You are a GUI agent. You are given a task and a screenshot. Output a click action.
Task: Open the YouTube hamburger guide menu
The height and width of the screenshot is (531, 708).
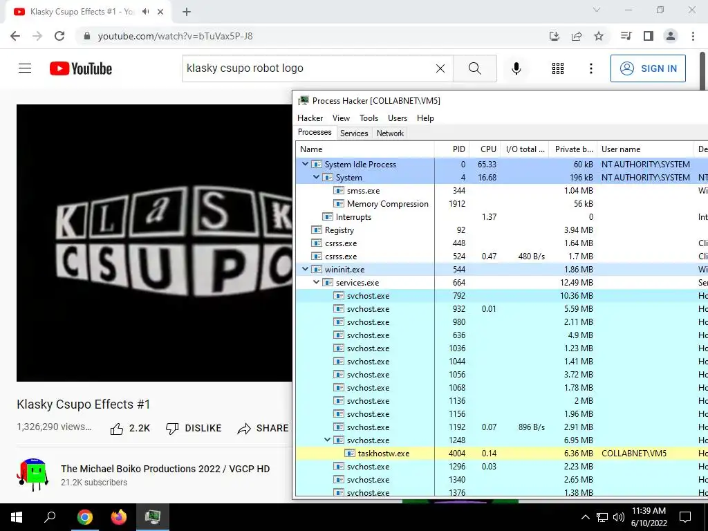[25, 68]
